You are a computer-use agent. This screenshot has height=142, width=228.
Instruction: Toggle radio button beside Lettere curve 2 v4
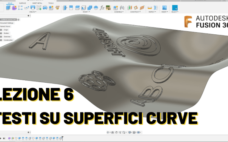pos(19,20)
